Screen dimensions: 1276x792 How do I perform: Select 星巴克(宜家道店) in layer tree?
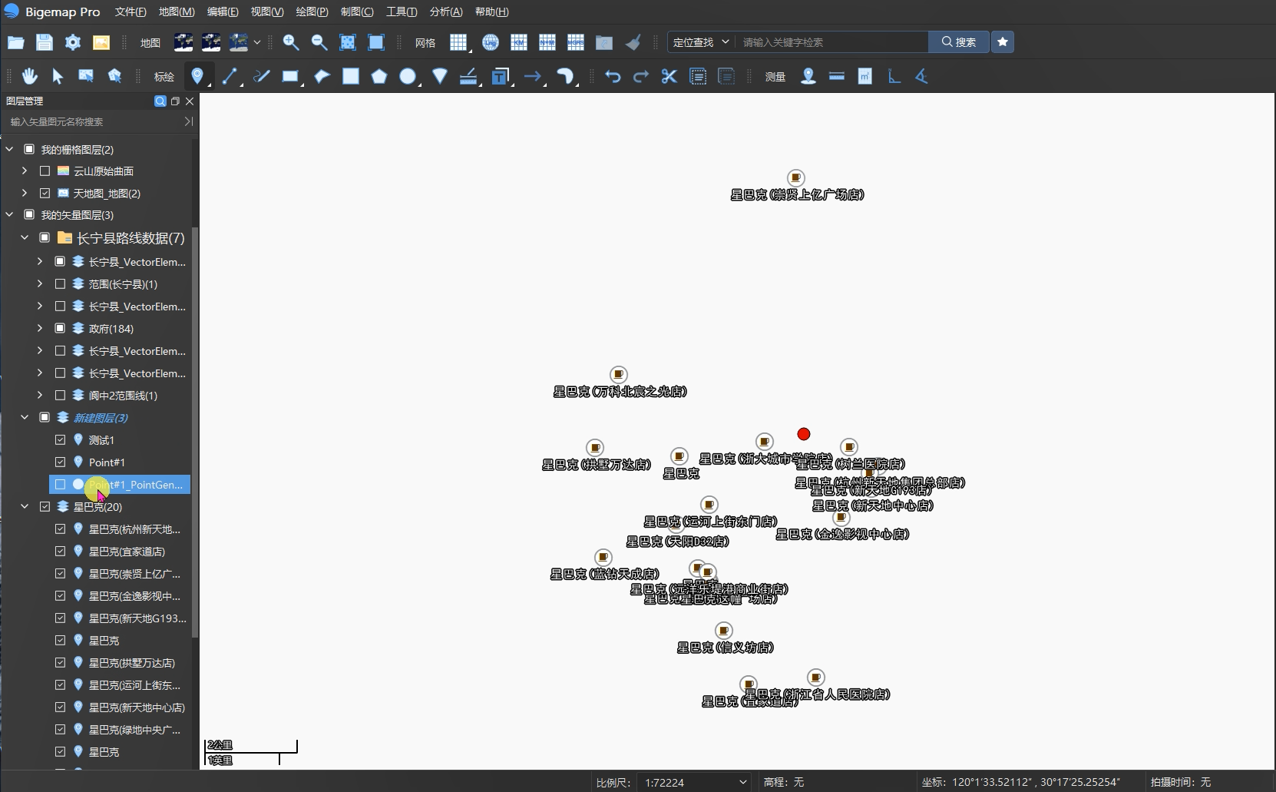(127, 552)
